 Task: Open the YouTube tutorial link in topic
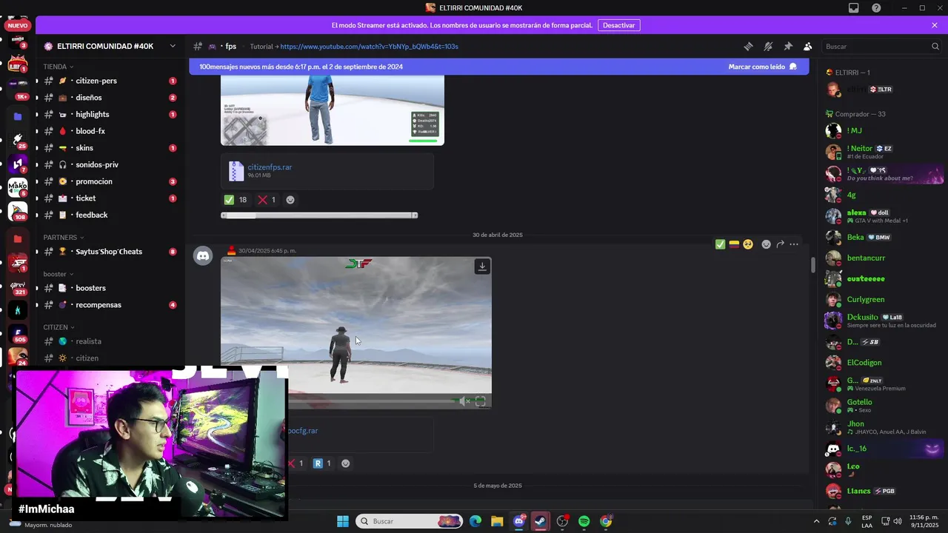[x=369, y=46]
